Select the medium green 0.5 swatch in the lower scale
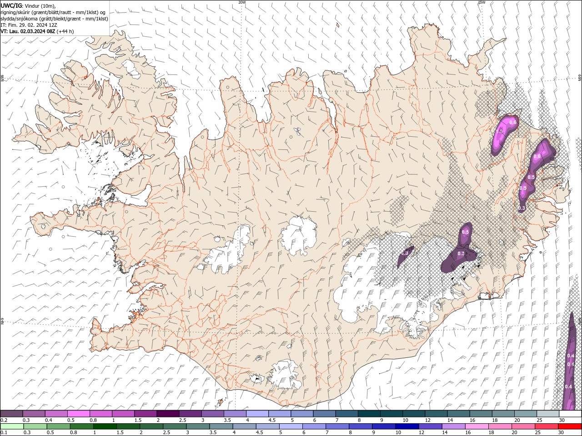This screenshot has width=582, height=436. pos(58,426)
